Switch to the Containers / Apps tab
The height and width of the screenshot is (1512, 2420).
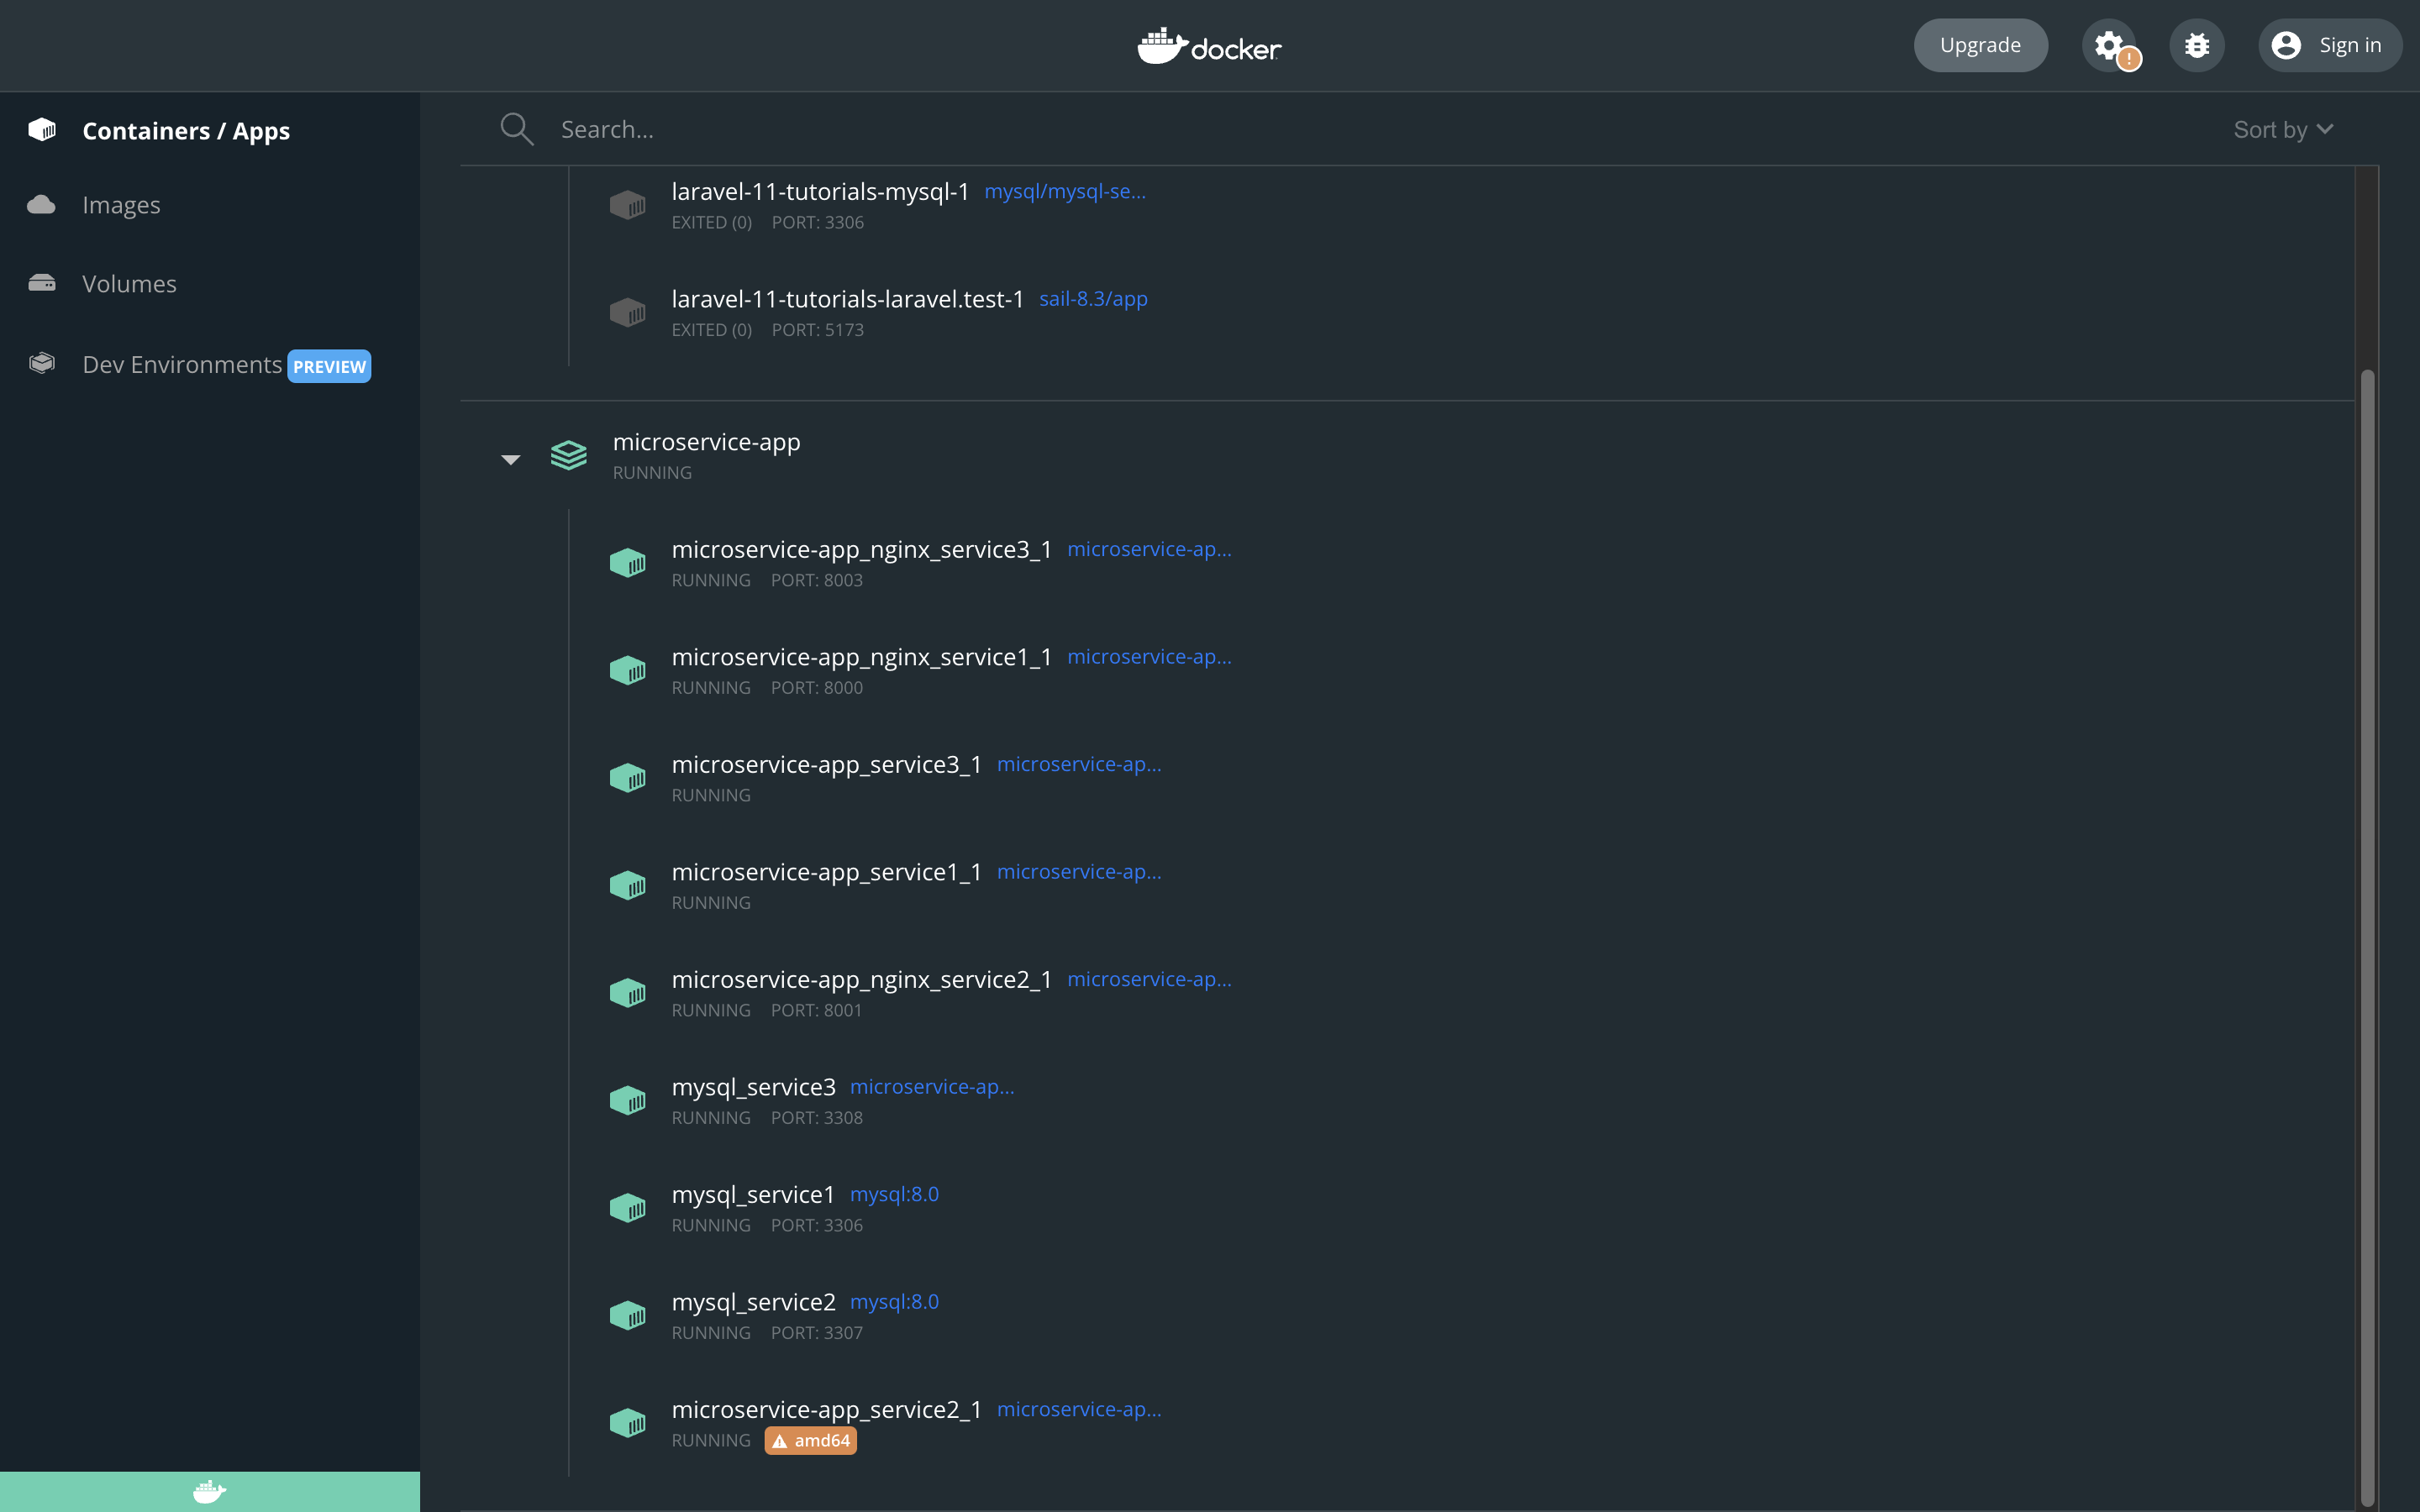pos(186,130)
